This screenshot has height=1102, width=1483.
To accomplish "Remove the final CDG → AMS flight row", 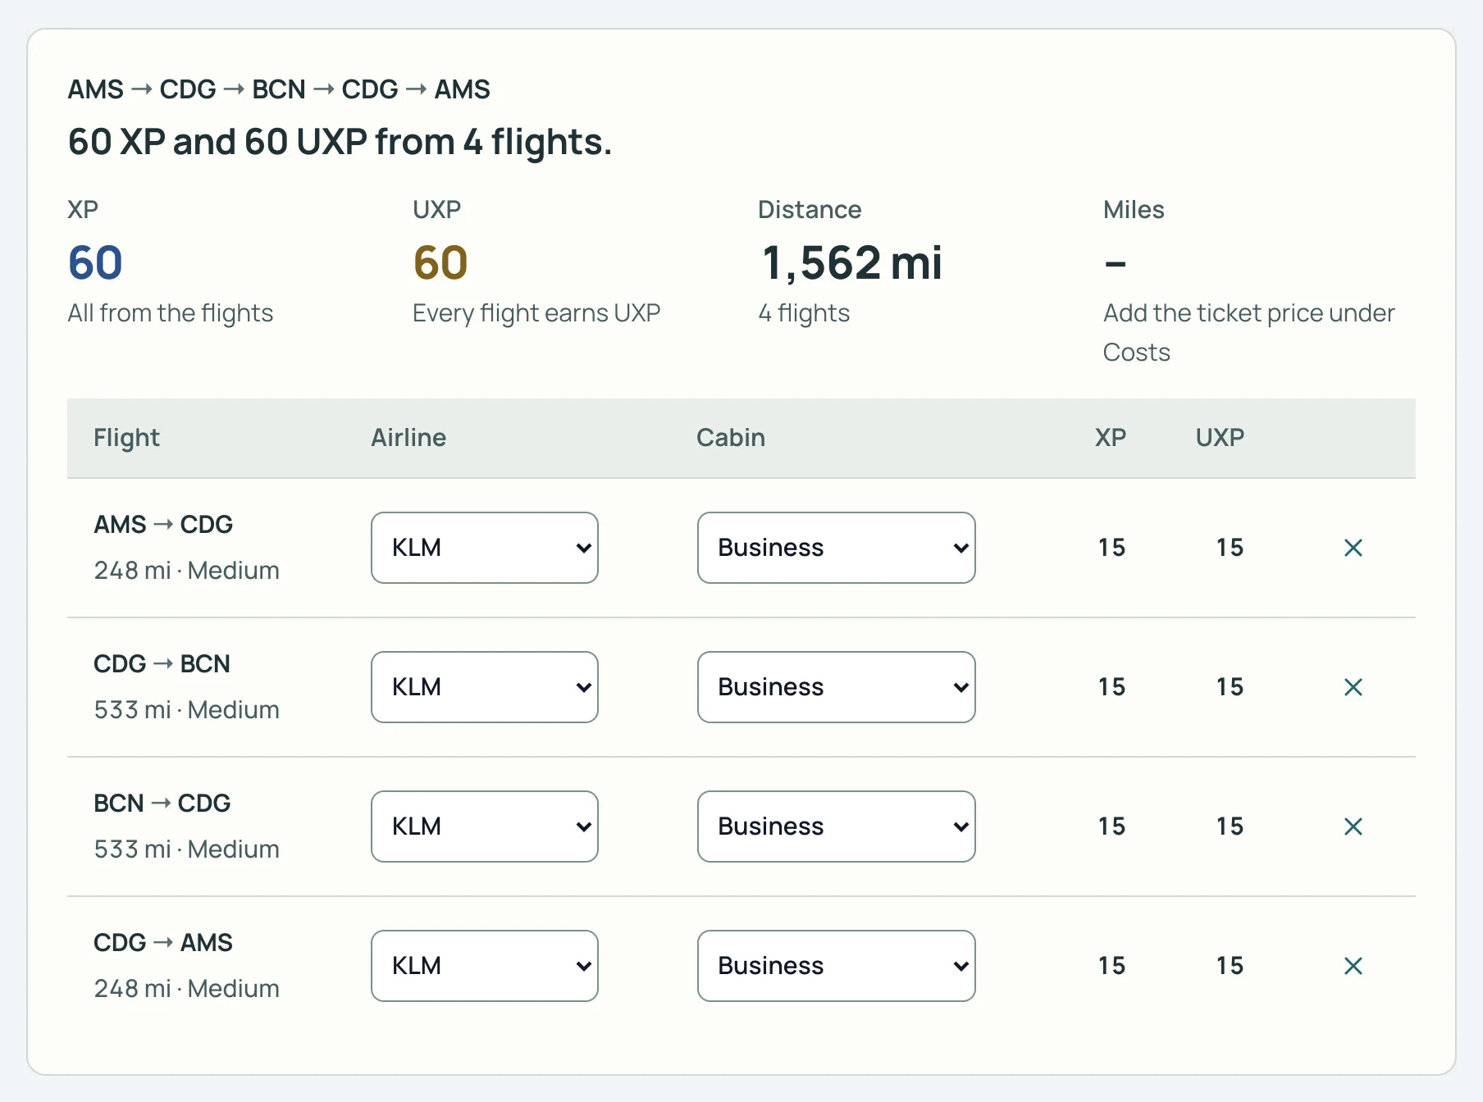I will [1353, 966].
